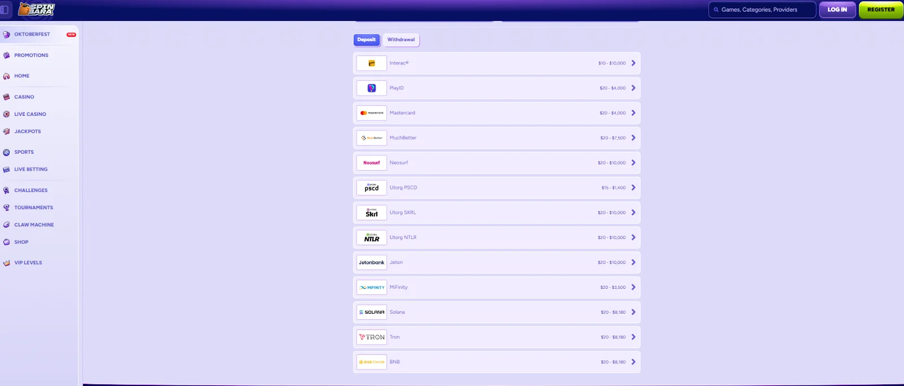Toggle the sidebar collapse icon
The image size is (904, 386).
click(x=5, y=10)
